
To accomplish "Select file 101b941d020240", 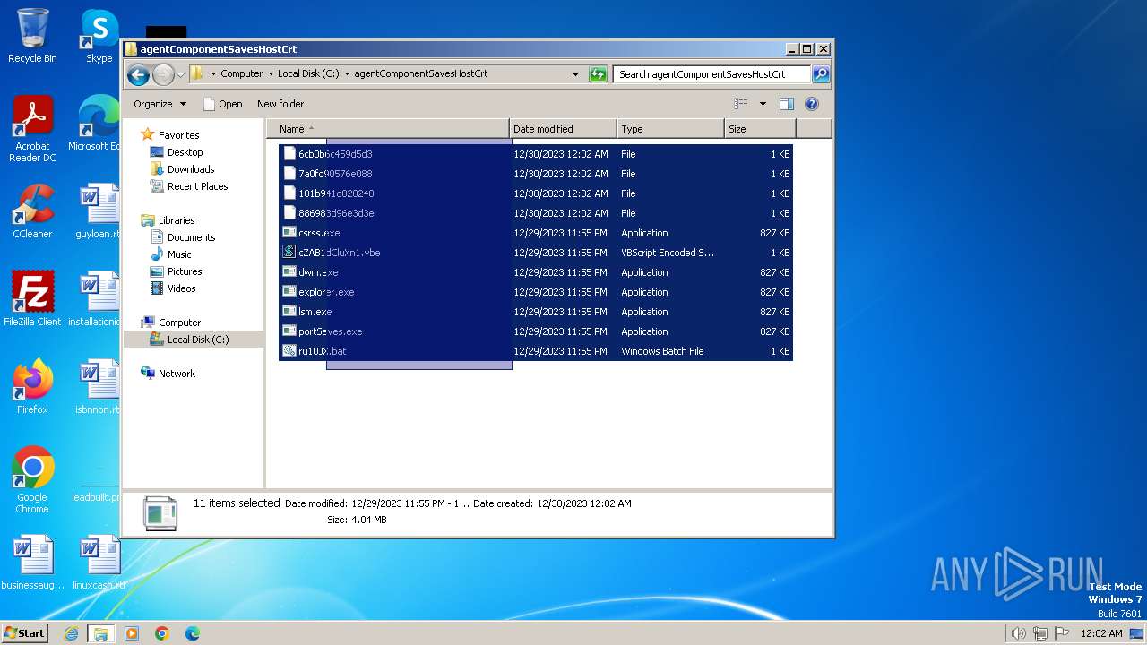I will pyautogui.click(x=336, y=193).
